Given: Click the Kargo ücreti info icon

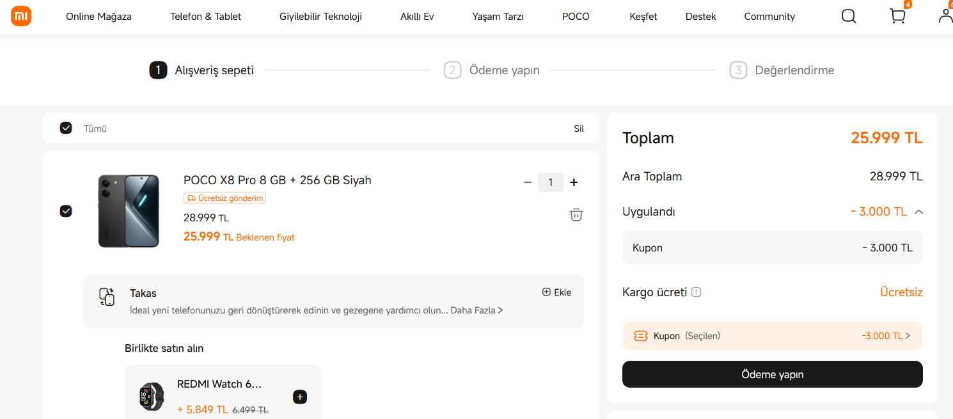Looking at the screenshot, I should (x=697, y=292).
